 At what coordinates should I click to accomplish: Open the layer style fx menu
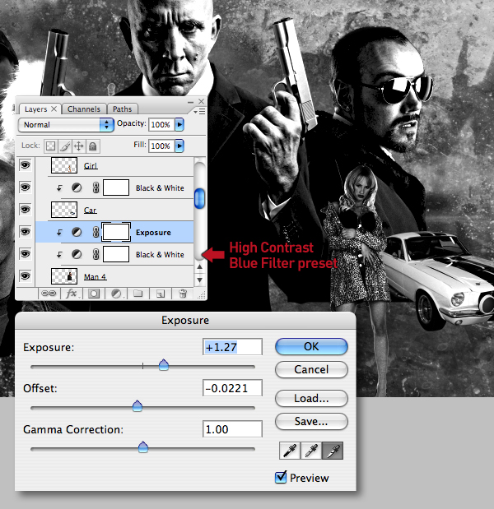point(72,294)
